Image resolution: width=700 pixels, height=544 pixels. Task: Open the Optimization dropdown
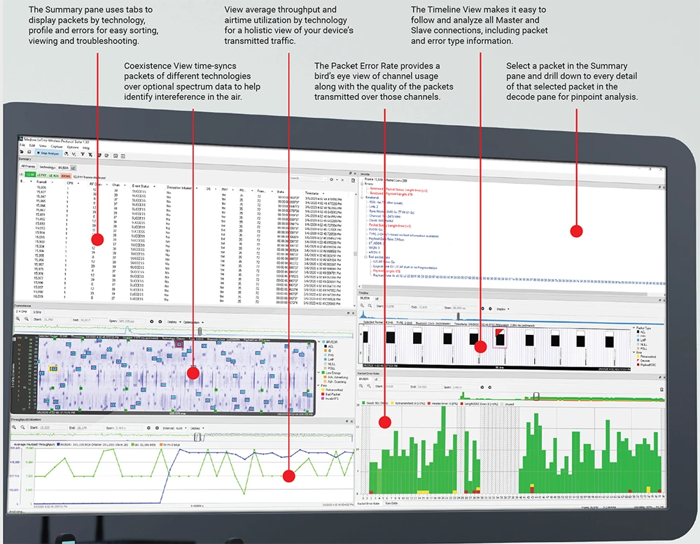click(193, 322)
